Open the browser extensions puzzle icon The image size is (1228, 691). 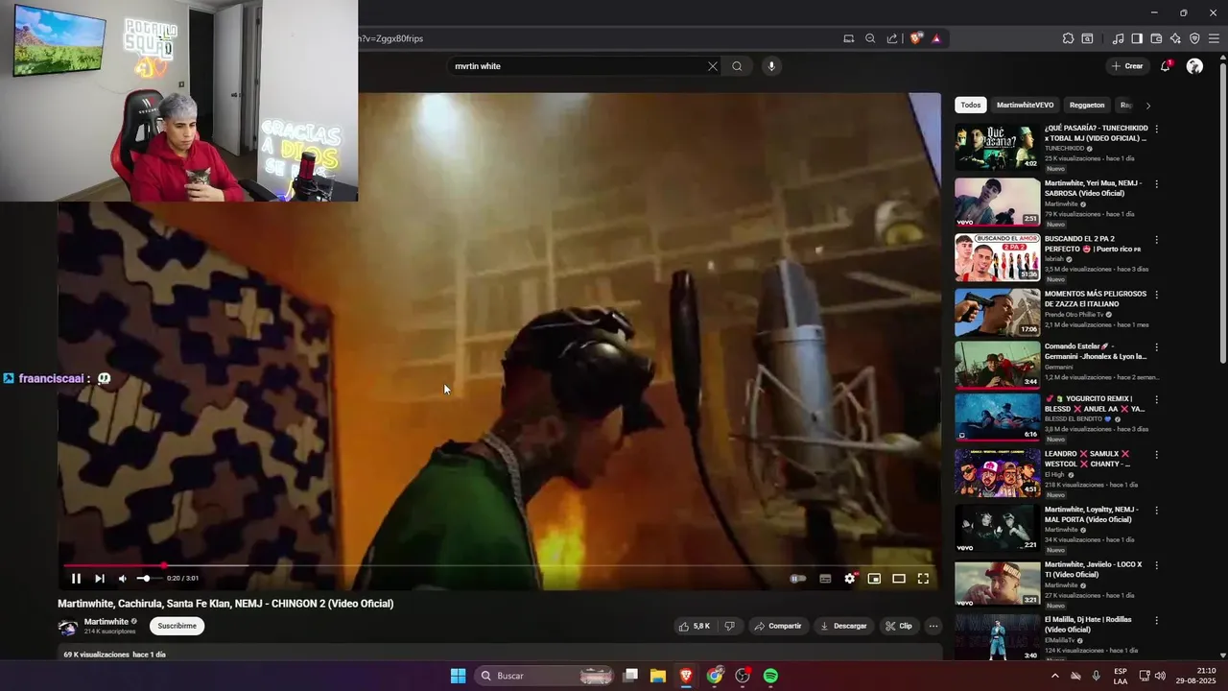pyautogui.click(x=1068, y=38)
